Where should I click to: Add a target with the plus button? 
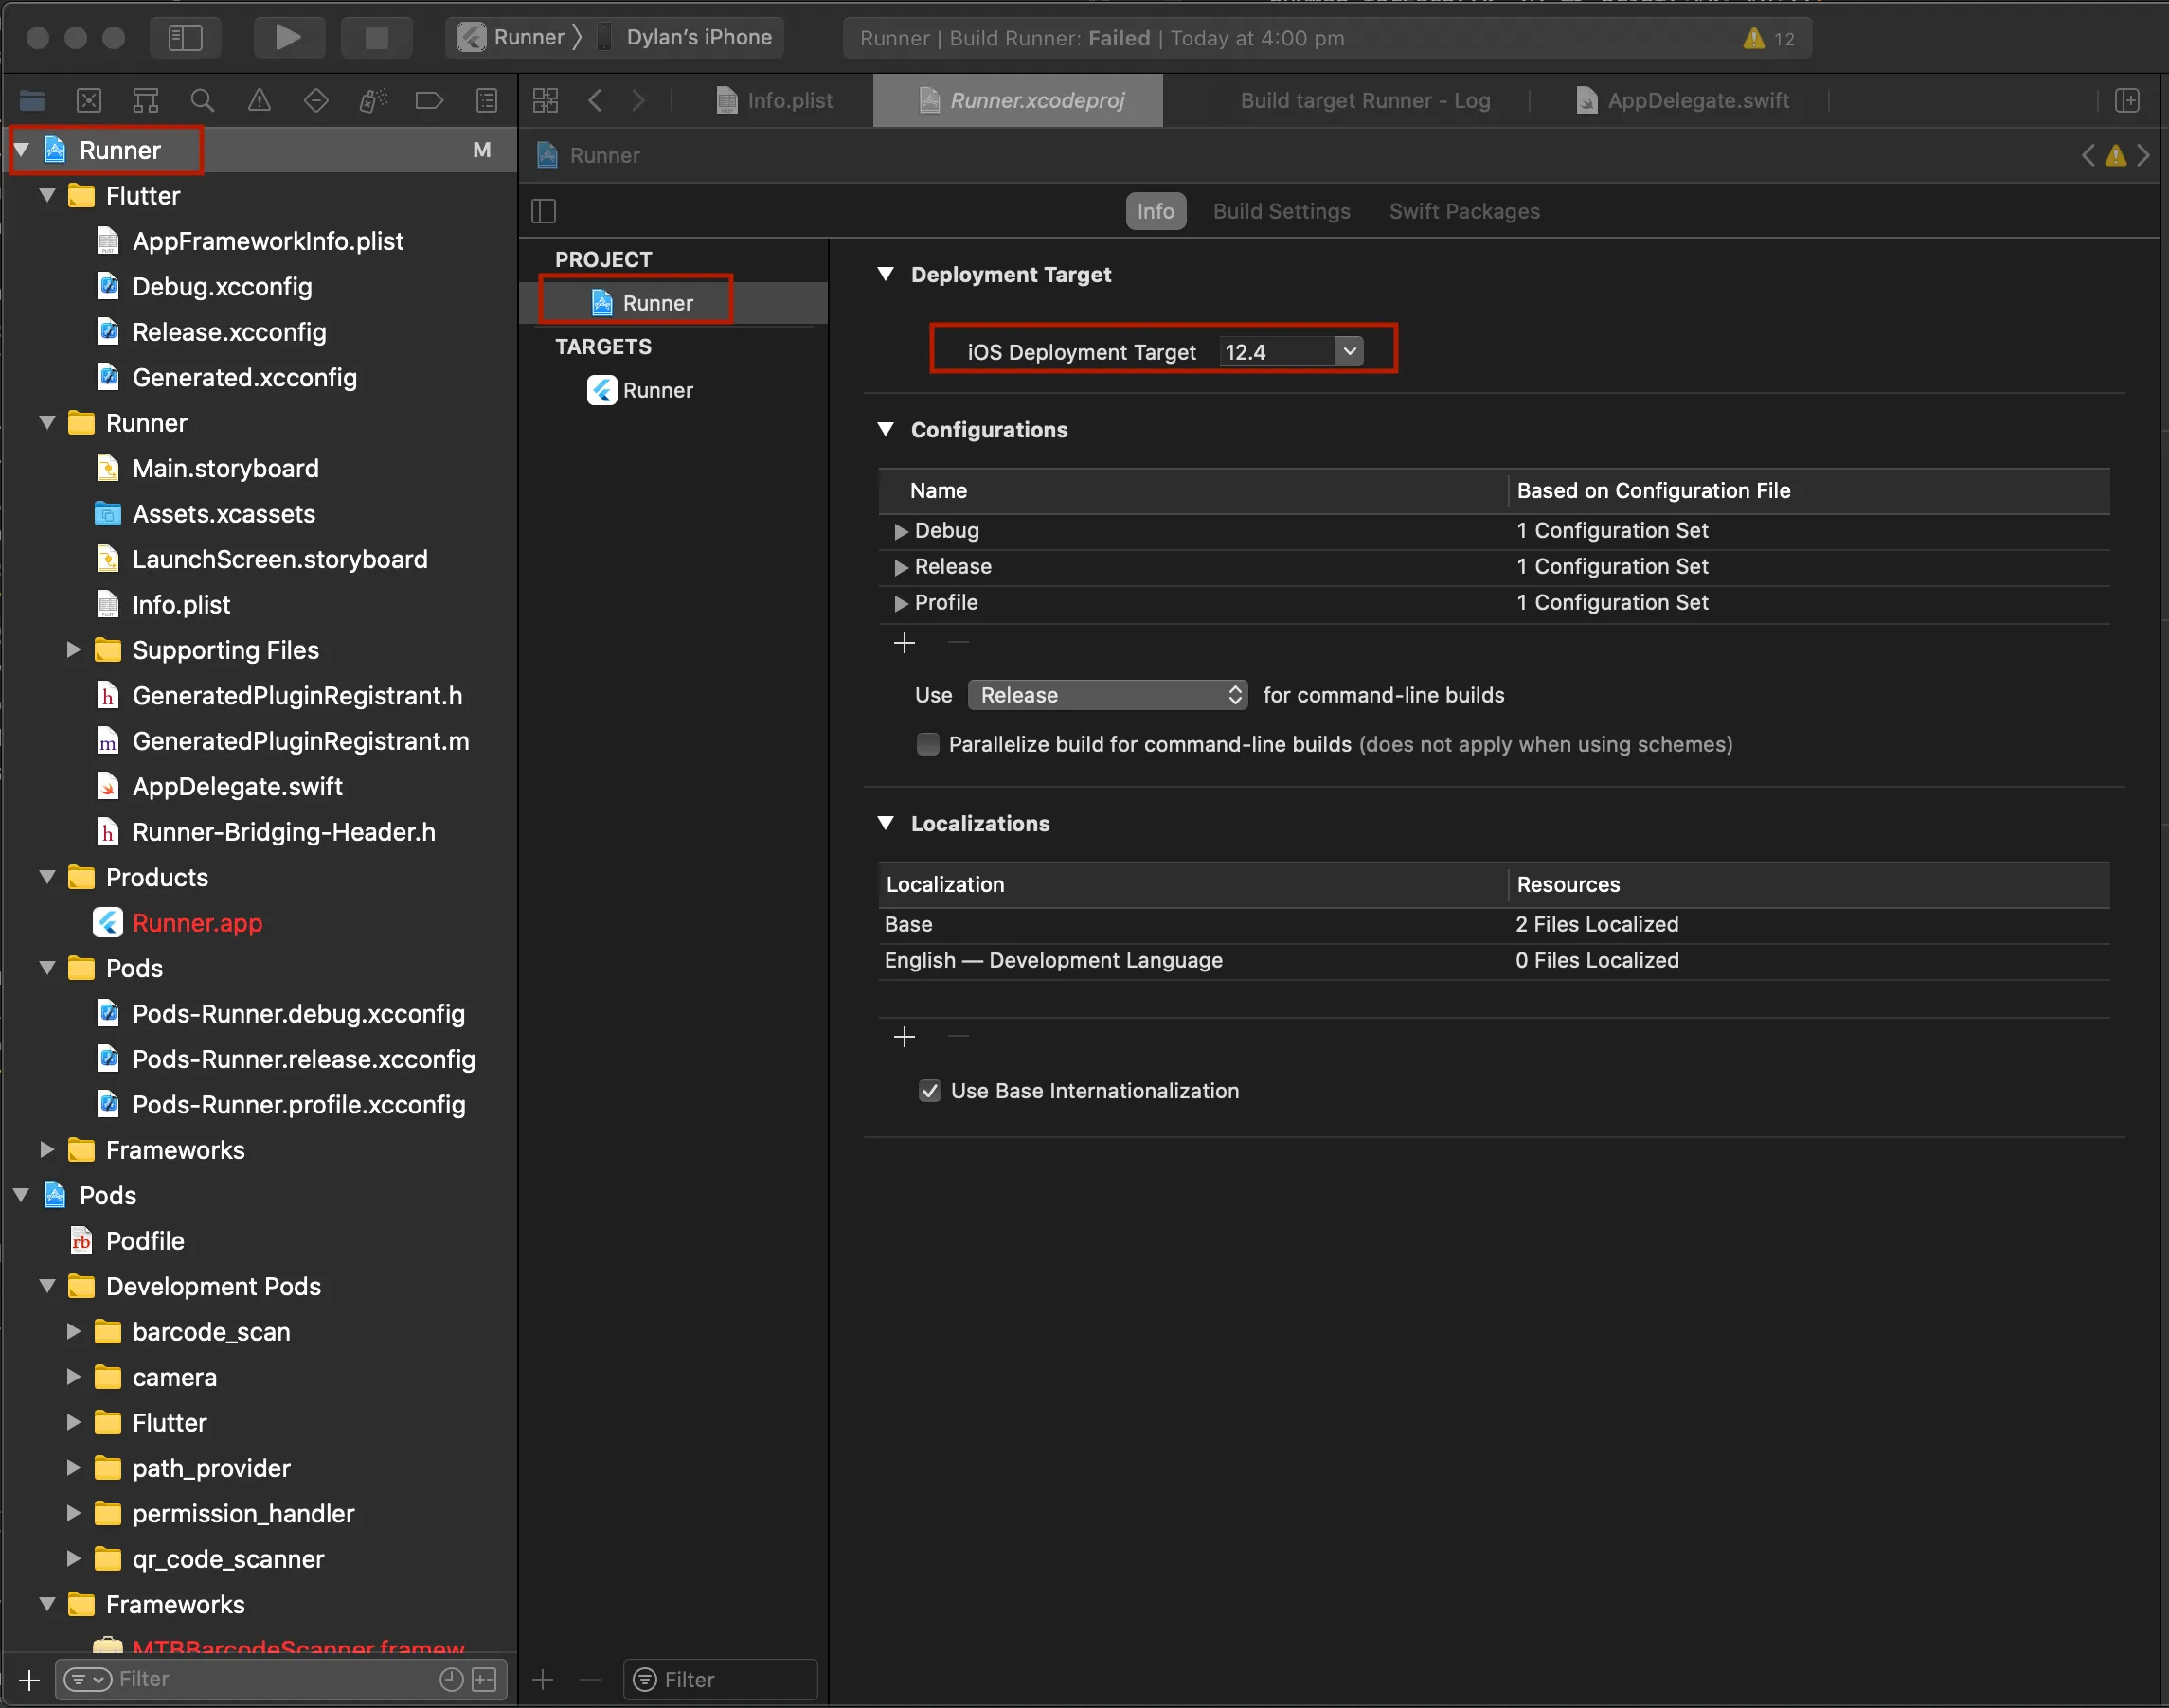[544, 1679]
